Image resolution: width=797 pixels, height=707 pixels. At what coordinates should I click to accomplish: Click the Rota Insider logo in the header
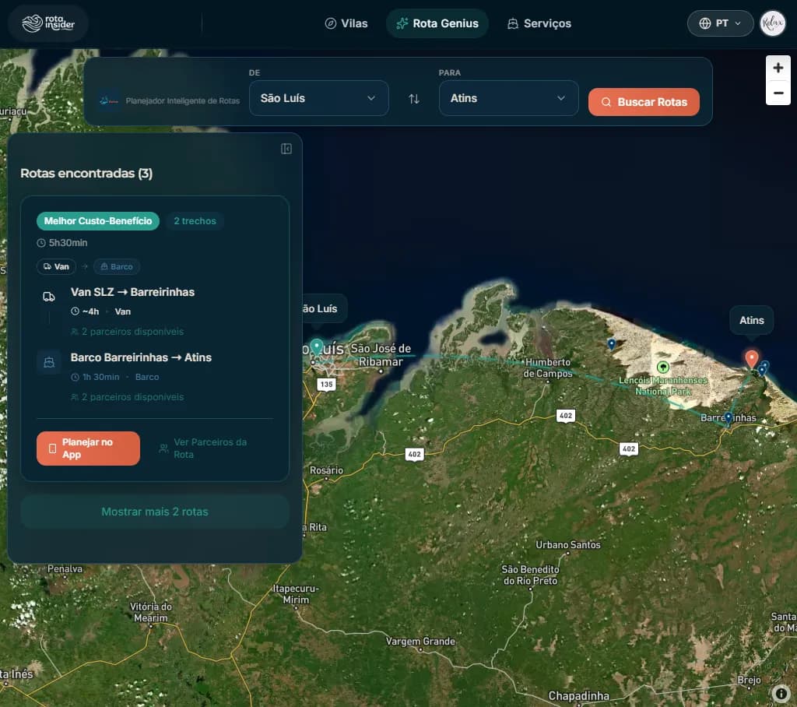click(x=48, y=23)
